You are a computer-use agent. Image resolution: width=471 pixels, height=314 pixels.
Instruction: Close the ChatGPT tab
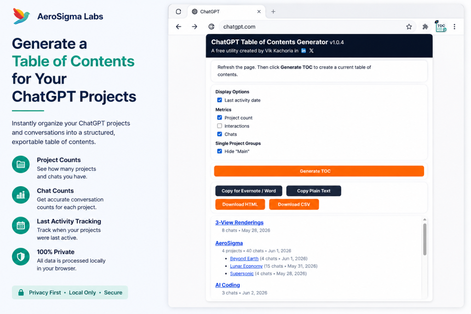click(259, 11)
